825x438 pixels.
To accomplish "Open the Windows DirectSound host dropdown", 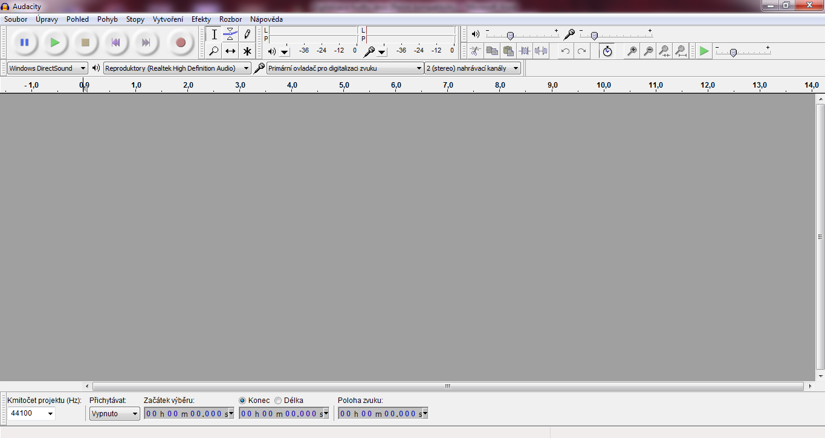I will (48, 68).
